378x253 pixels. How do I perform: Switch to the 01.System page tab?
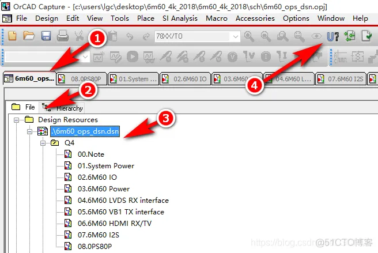click(x=134, y=78)
